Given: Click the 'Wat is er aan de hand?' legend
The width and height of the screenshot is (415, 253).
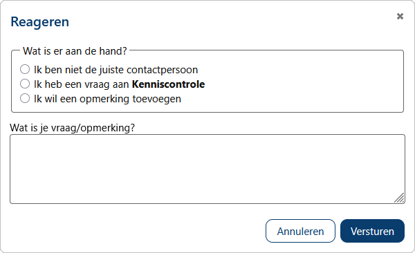Looking at the screenshot, I should click(x=75, y=51).
